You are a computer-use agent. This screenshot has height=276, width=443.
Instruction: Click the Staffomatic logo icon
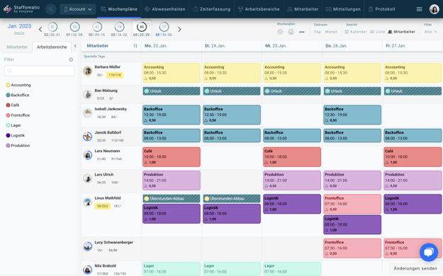[x=7, y=9]
